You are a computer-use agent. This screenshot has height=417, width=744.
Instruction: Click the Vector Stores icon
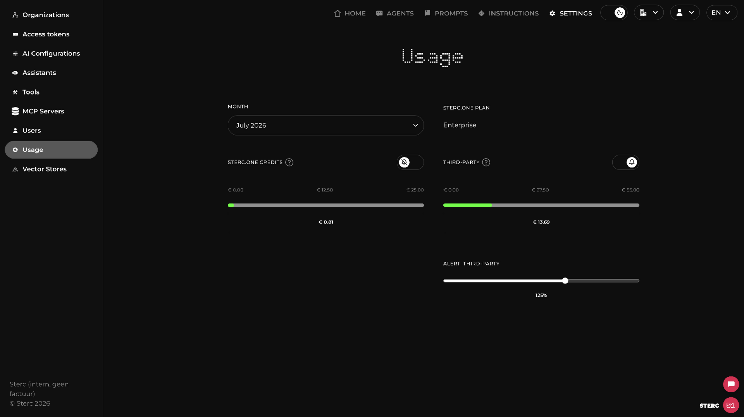(x=15, y=169)
